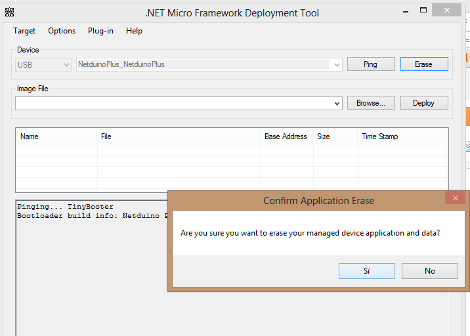
Task: Expand the NetduinoPlus device dropdown
Action: [x=337, y=64]
